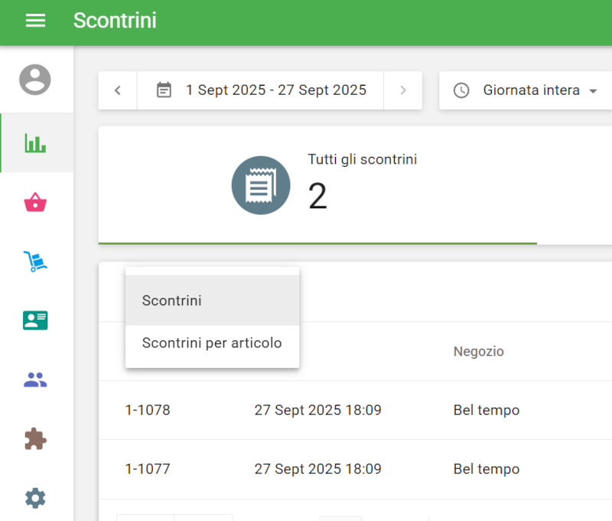Click the previous date range arrow
The image size is (612, 521).
click(x=117, y=90)
